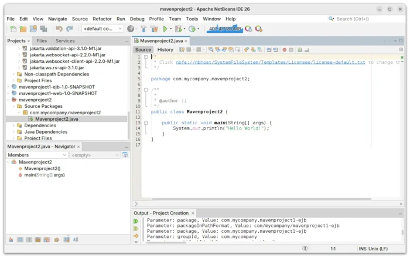Click the Debug Project toolbar icon
The width and height of the screenshot is (410, 258).
pyautogui.click(x=179, y=29)
